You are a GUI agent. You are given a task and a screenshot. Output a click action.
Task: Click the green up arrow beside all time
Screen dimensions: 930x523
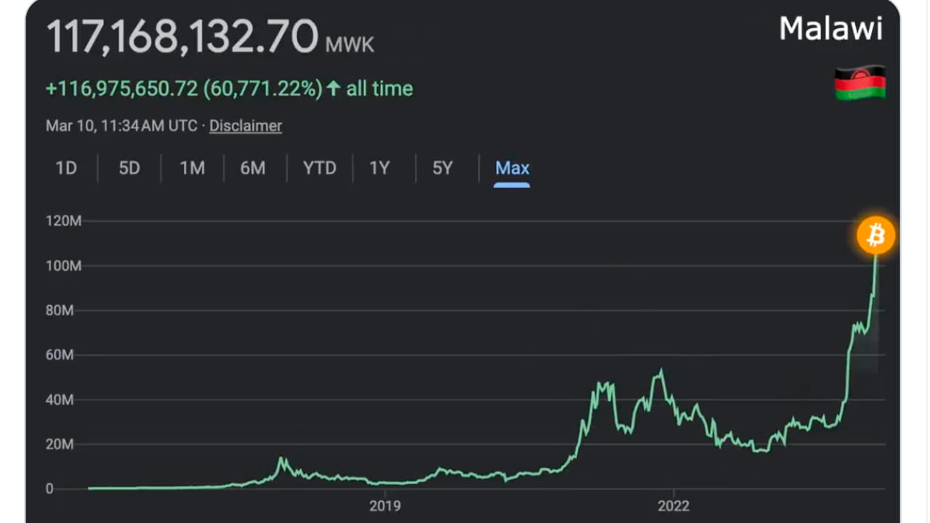(x=333, y=89)
